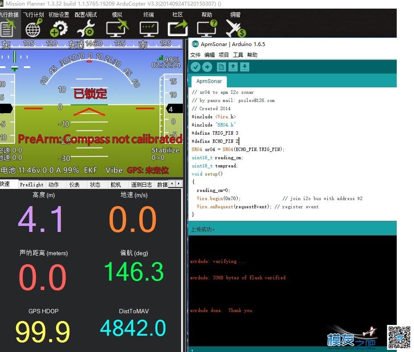
Task: Click GPS: 未定位 status on HUD
Action: [x=147, y=170]
